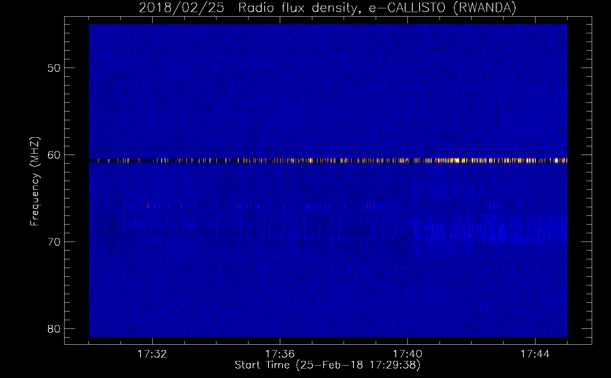
Task: Click the plot title "Radio flux density, e-CALLISTO (RWANDA)"
Action: click(377, 8)
